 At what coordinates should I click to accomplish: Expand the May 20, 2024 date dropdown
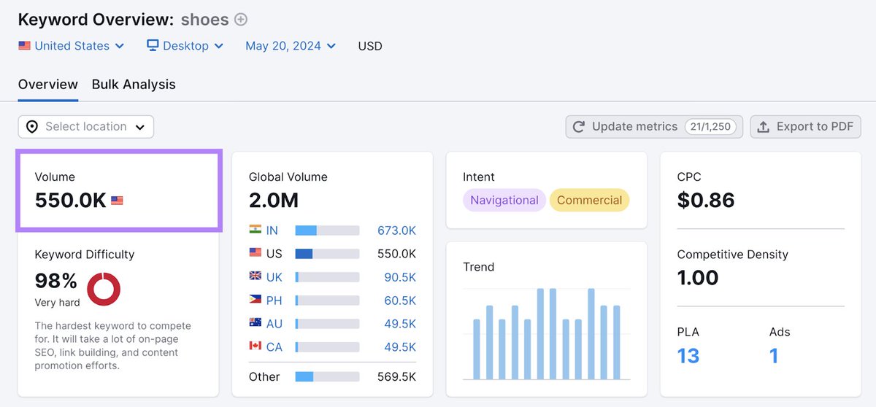coord(291,45)
